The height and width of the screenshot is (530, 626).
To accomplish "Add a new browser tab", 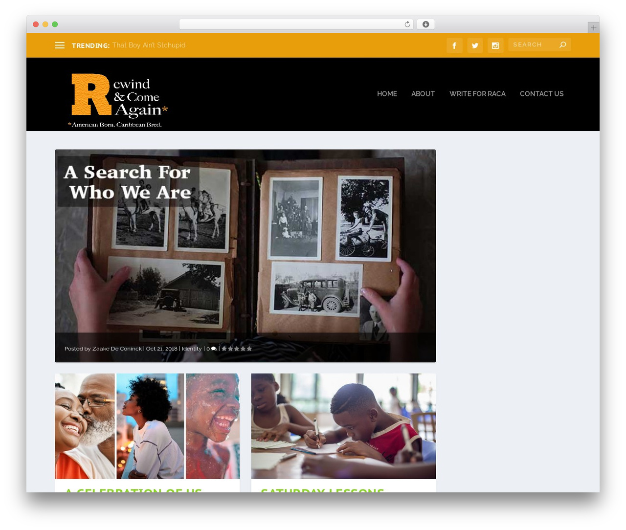I will click(593, 28).
